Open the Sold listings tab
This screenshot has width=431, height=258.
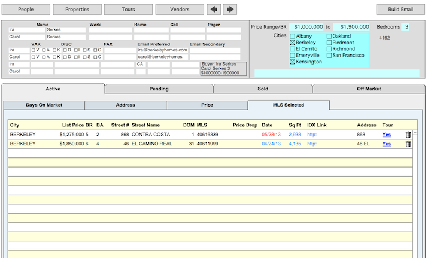tap(262, 89)
